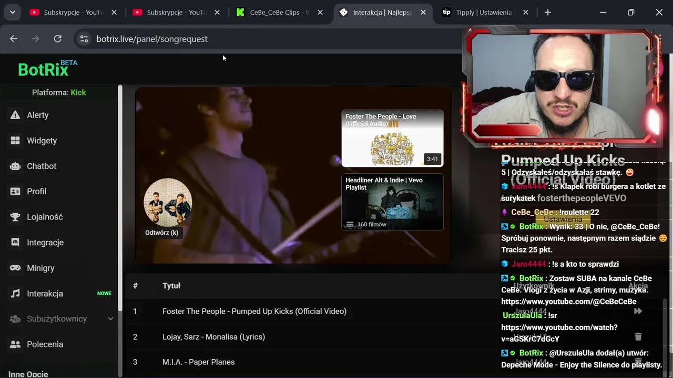Viewport: 673px width, 378px height.
Task: Click the botrix.live address bar URL
Action: [152, 39]
